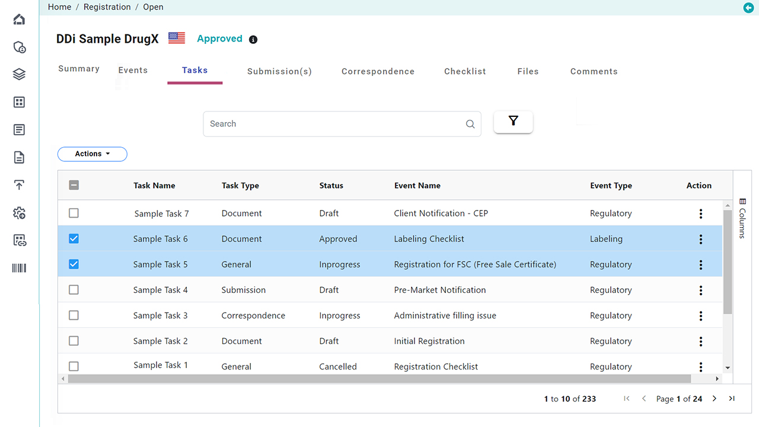Open the filter funnel button

[514, 122]
